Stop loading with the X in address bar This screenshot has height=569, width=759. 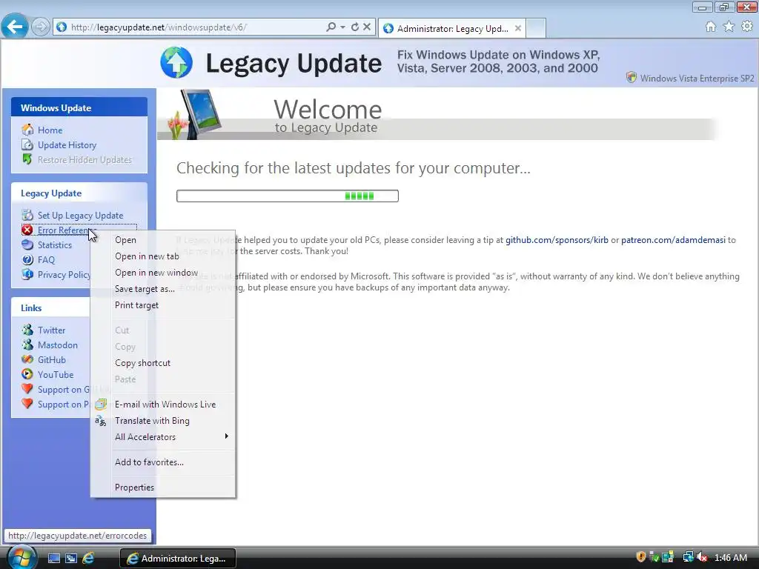[x=367, y=27]
